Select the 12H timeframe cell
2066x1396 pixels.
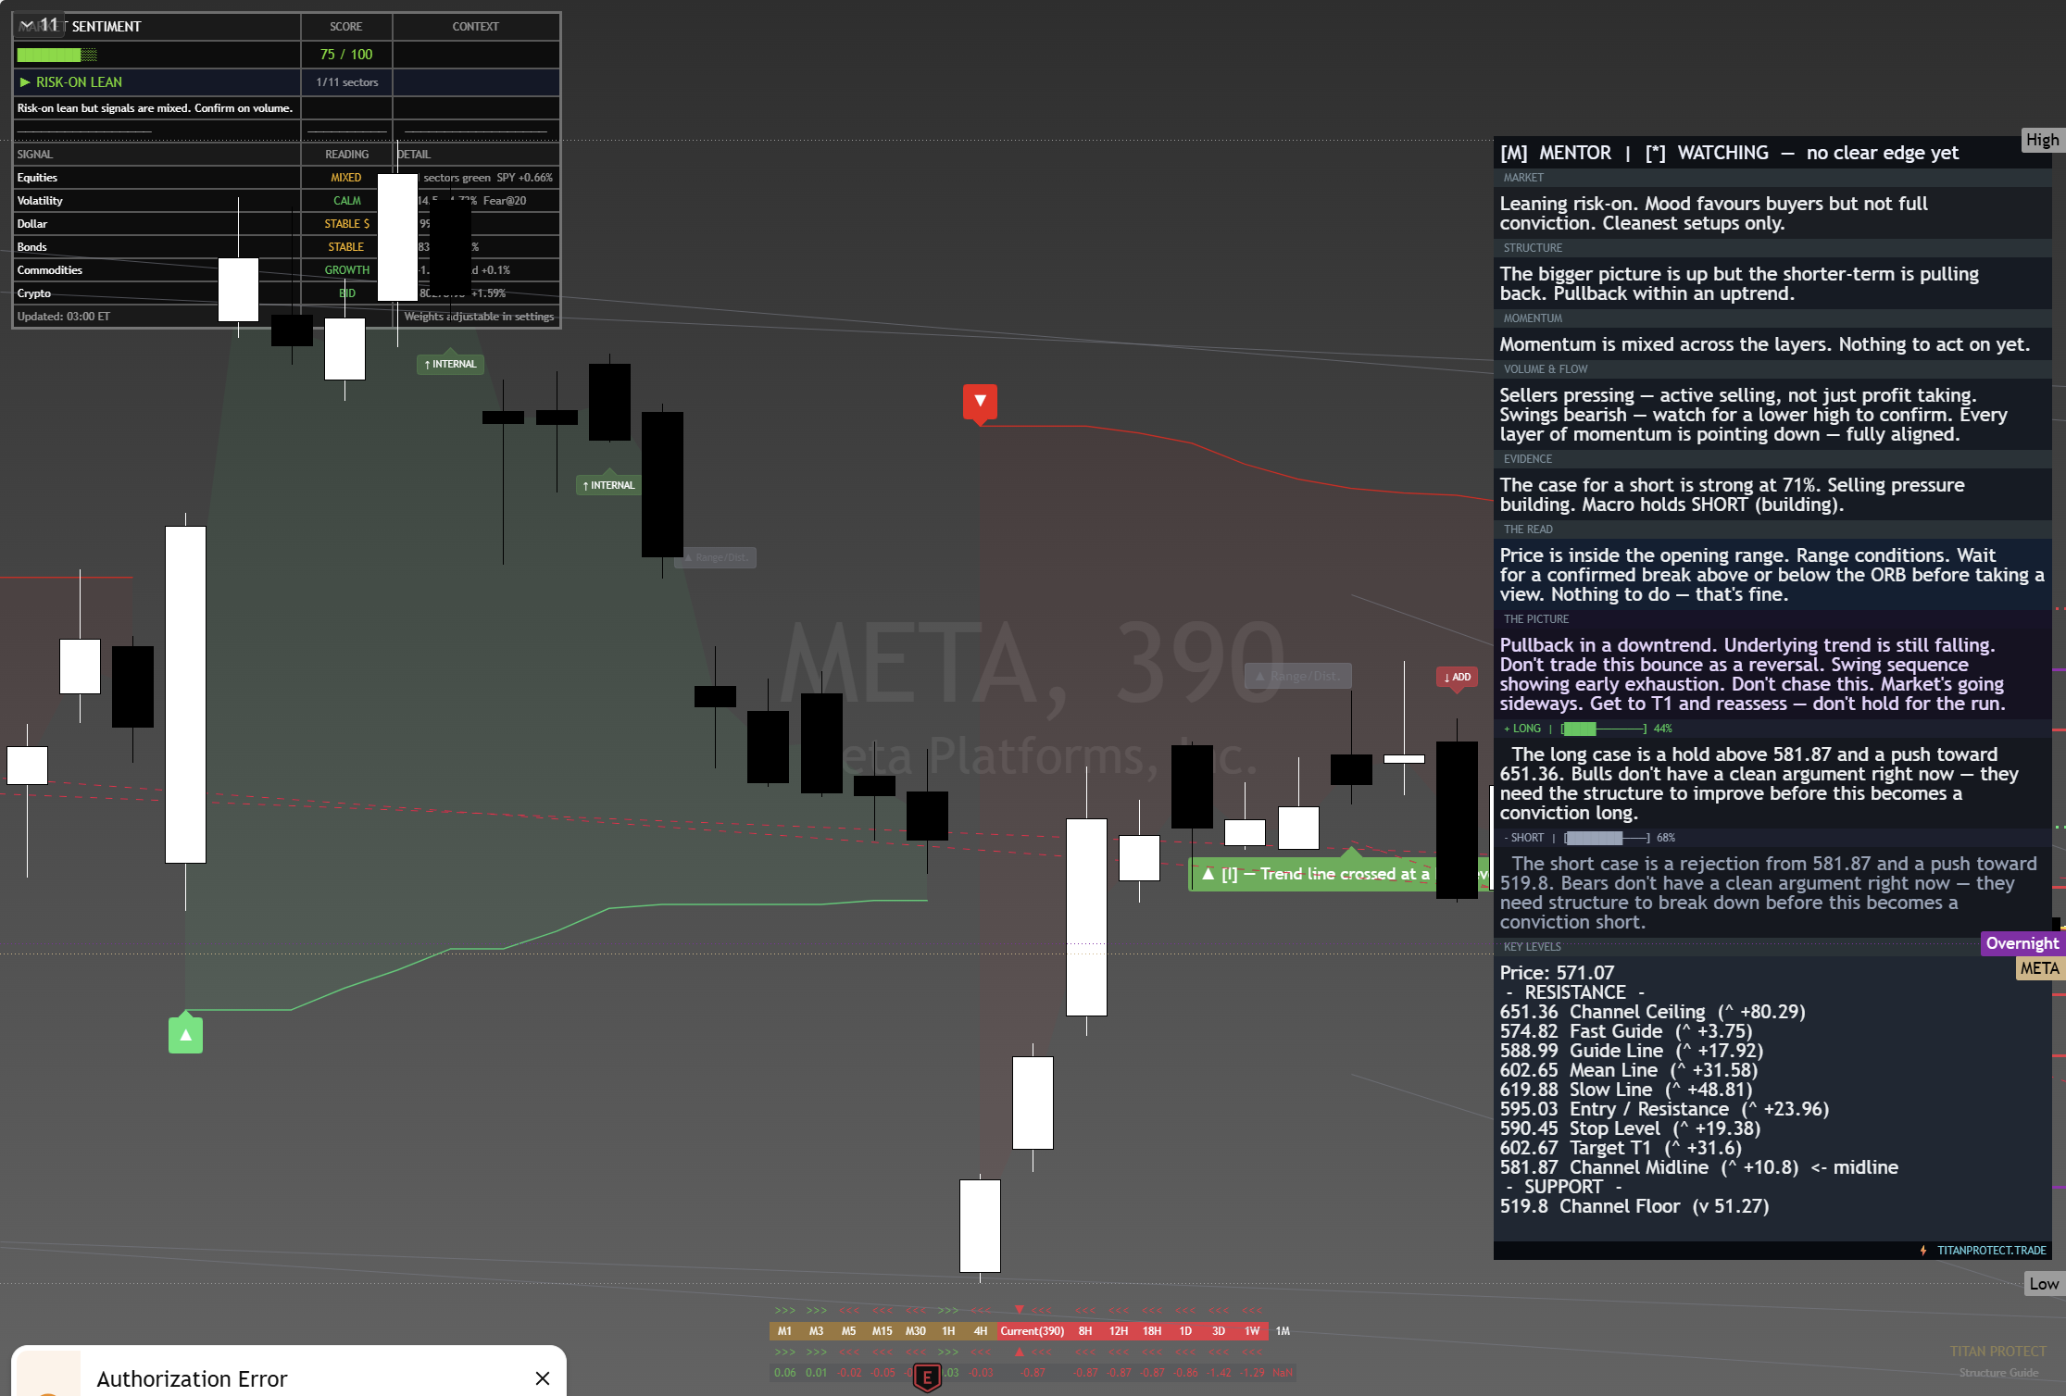point(1119,1331)
